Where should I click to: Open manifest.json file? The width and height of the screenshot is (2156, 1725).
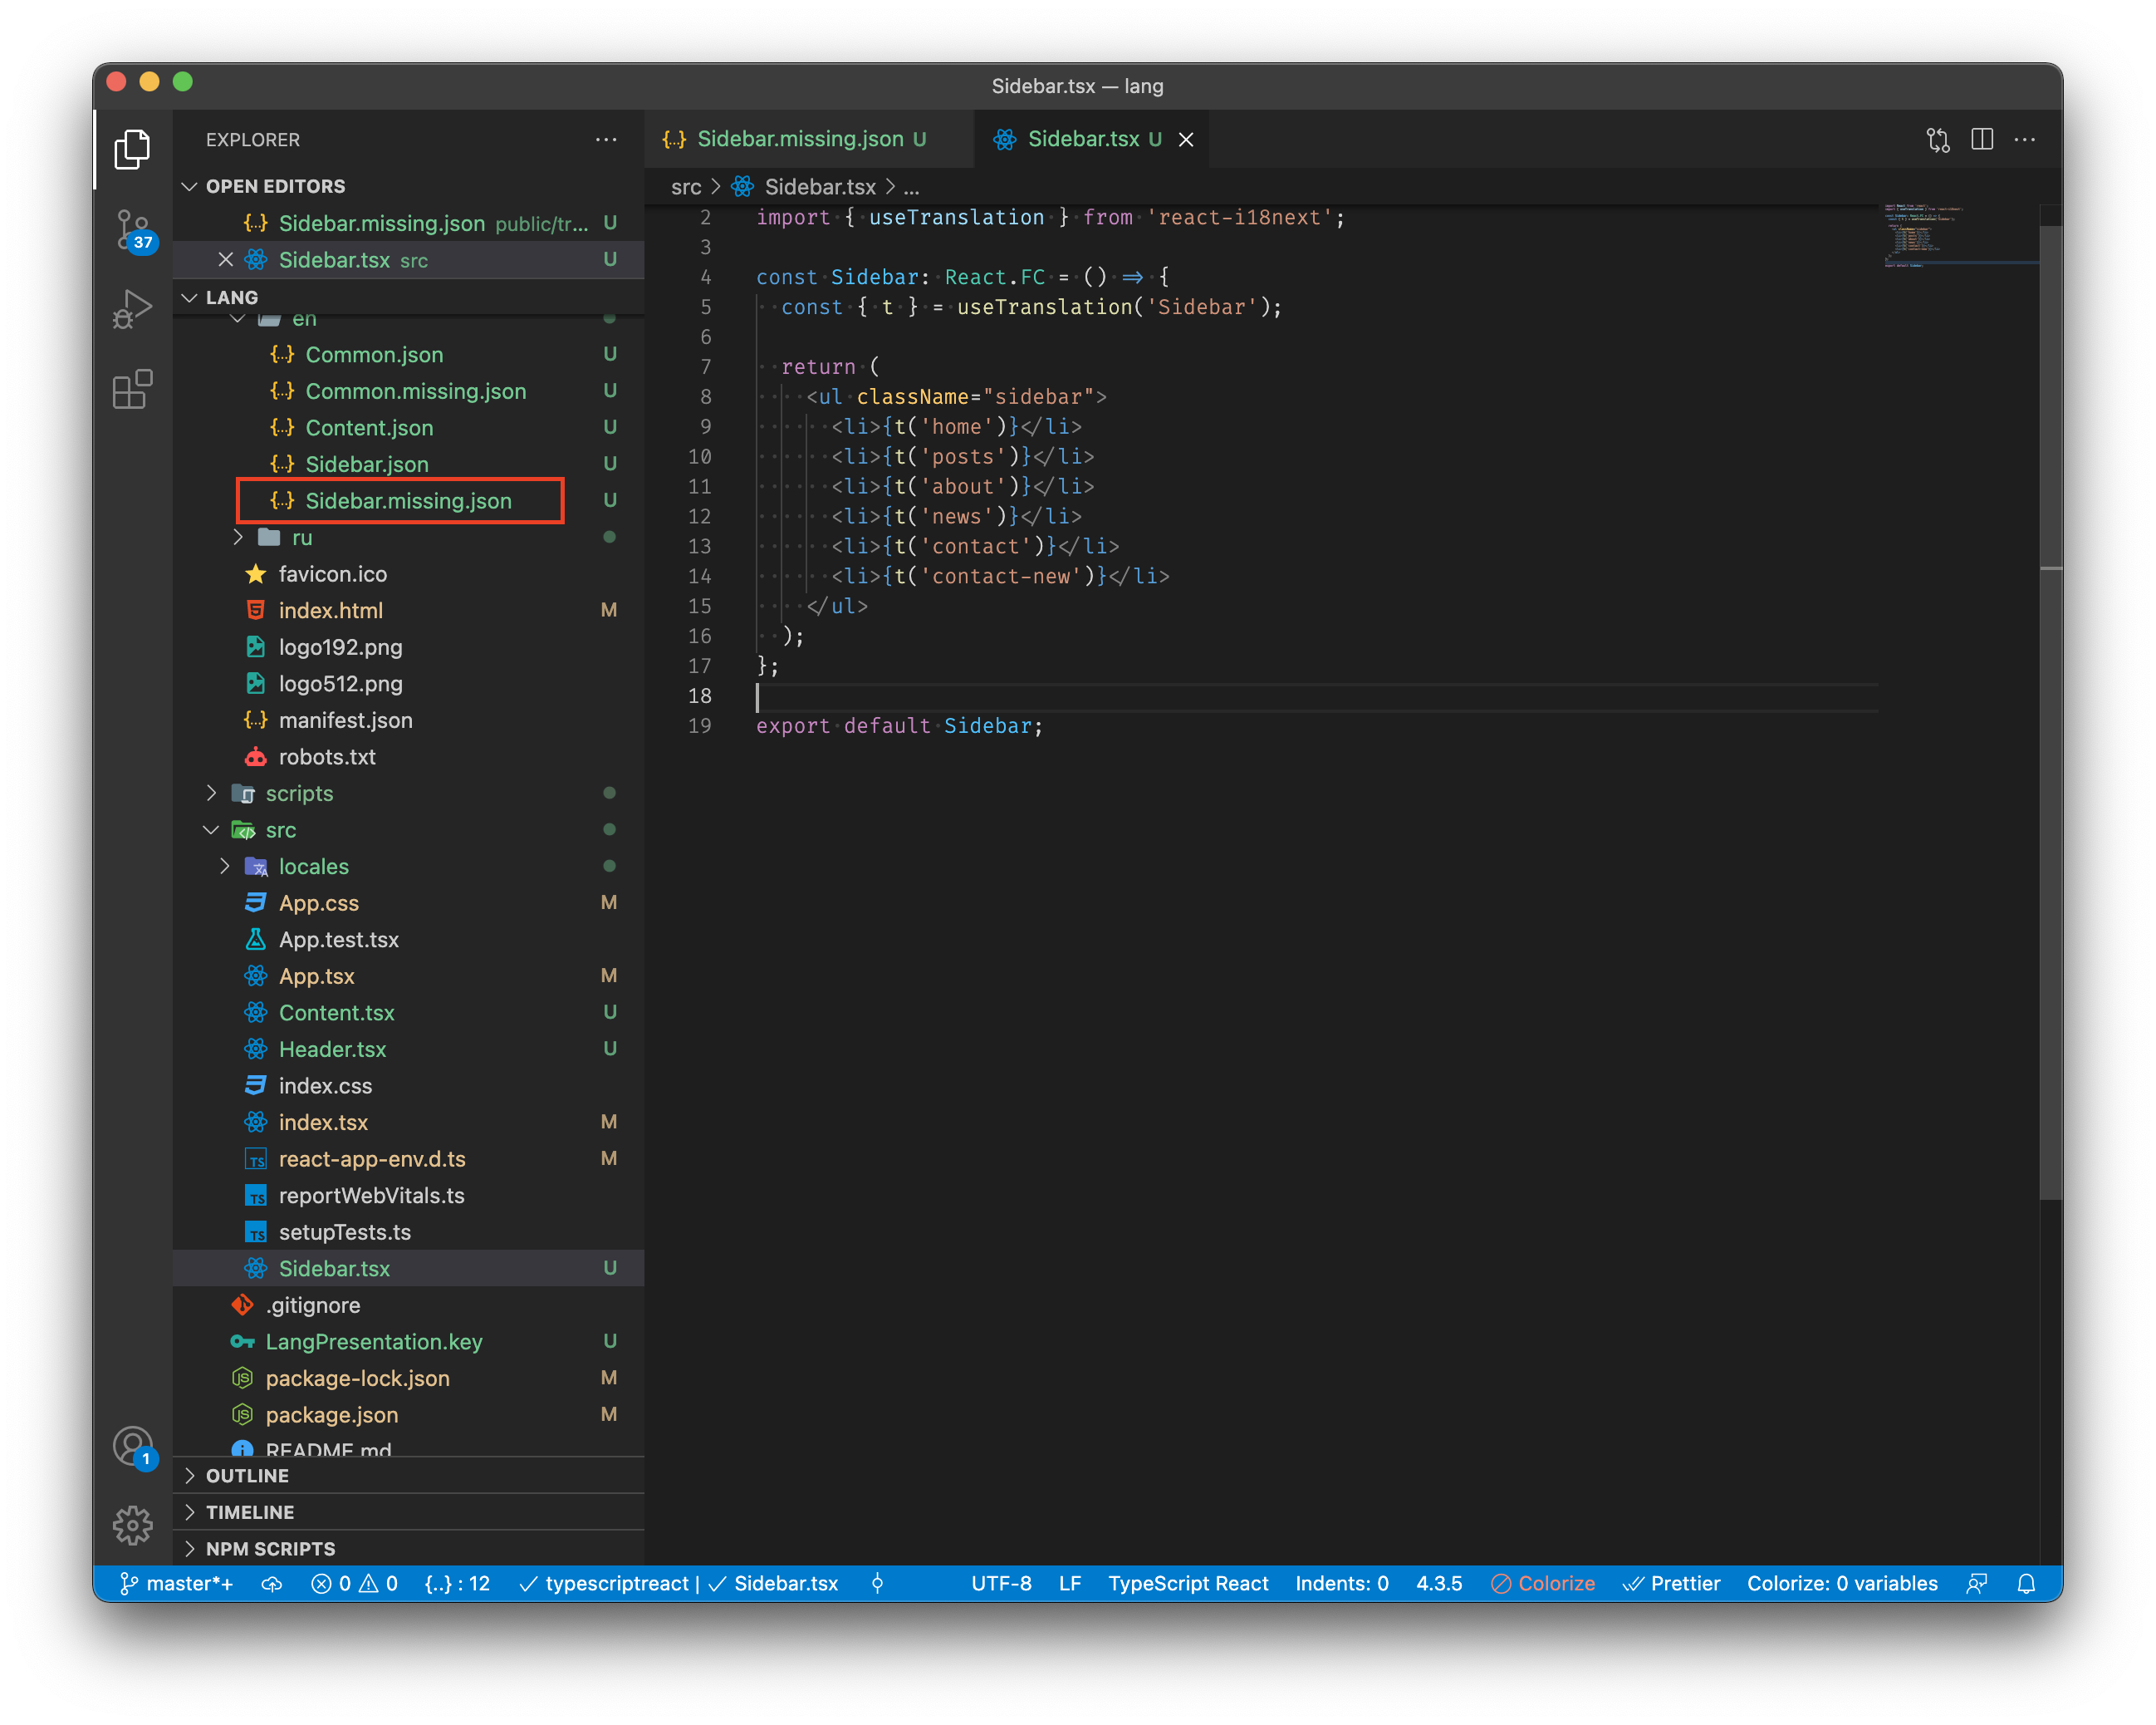408,720
